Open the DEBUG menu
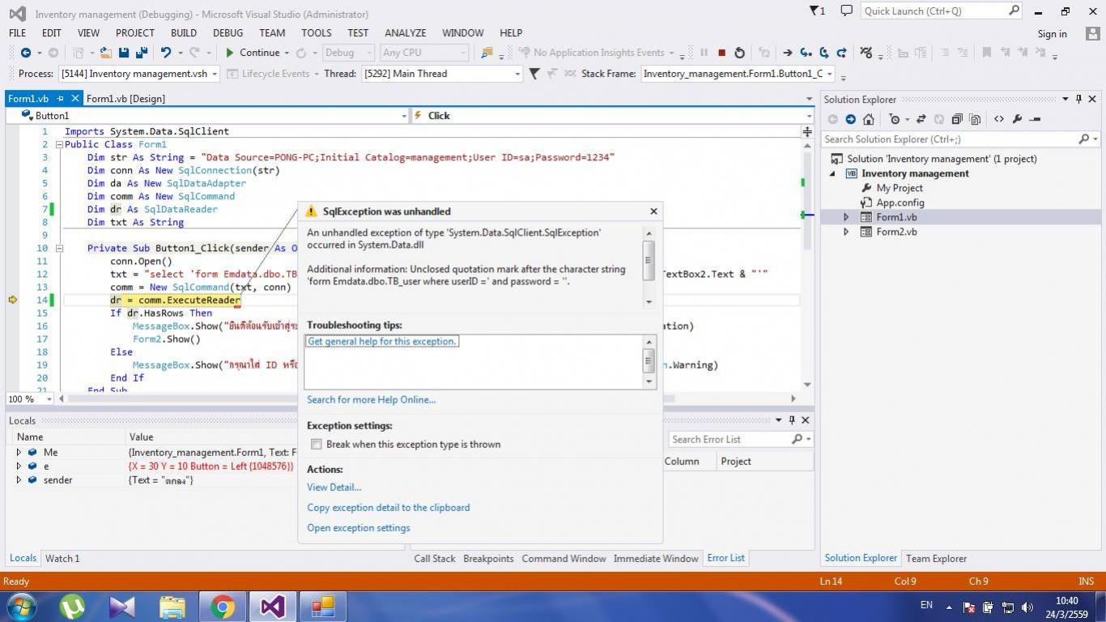 [x=228, y=33]
